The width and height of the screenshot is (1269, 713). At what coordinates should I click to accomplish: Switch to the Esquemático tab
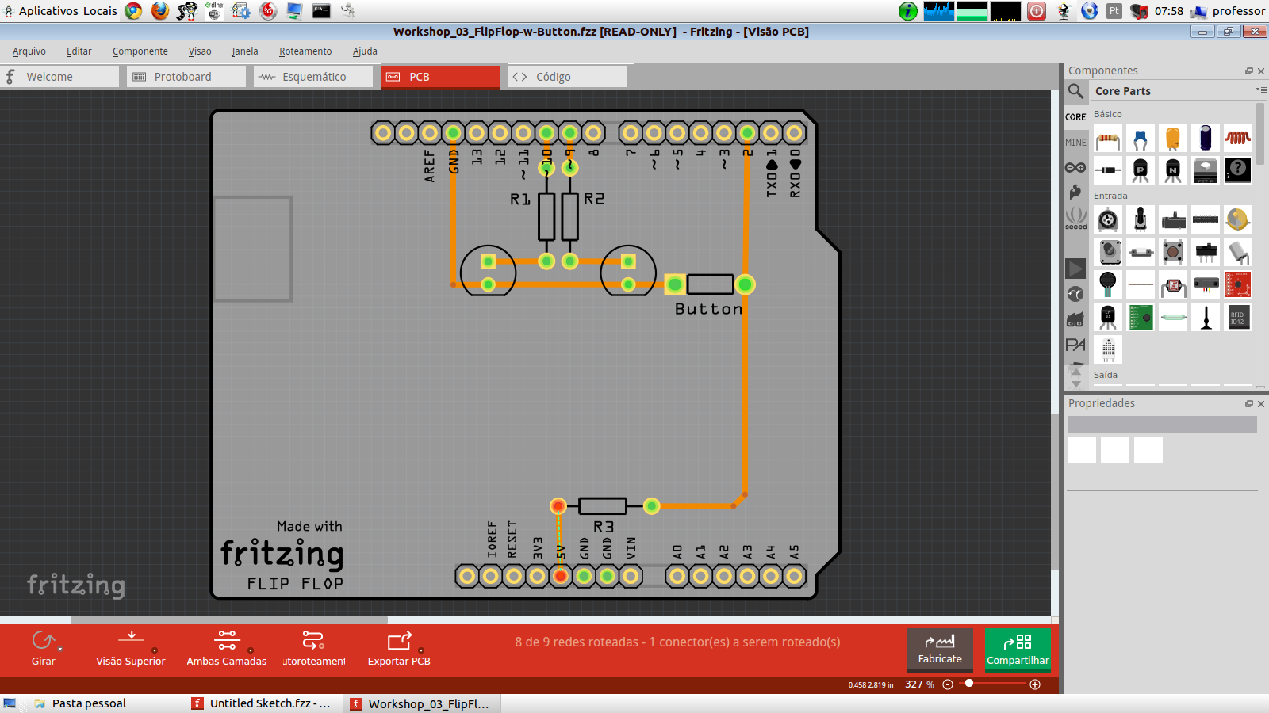coord(312,76)
